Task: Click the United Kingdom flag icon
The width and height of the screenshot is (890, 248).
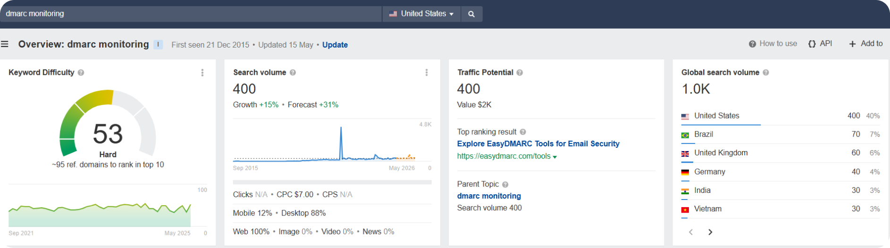Action: [685, 153]
